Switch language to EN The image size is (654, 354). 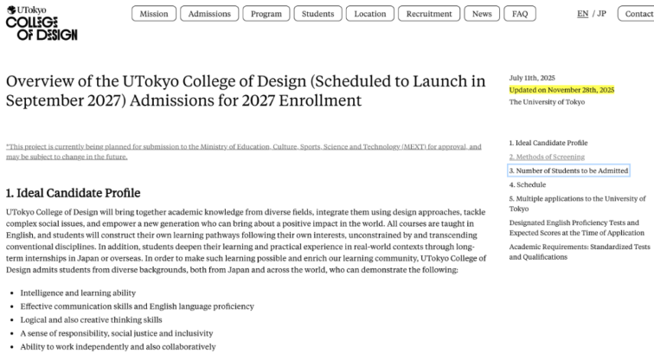(x=582, y=14)
